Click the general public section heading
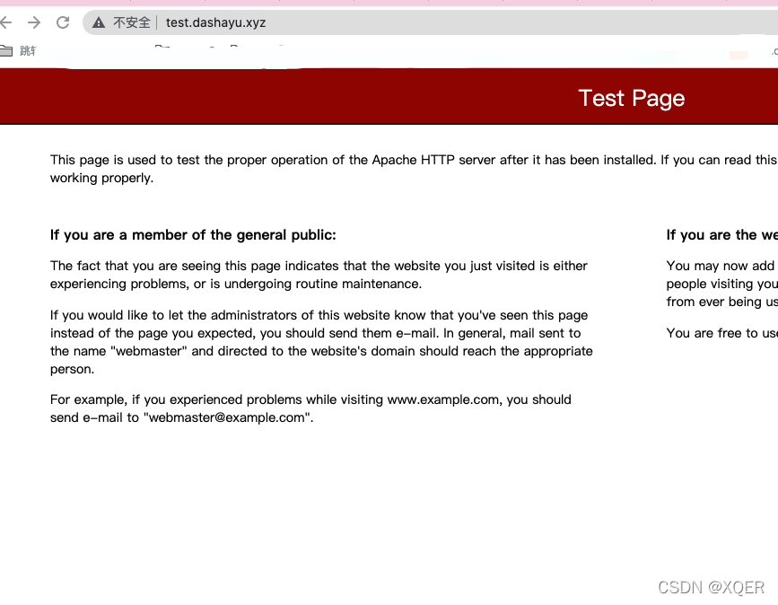The width and height of the screenshot is (778, 605). (193, 235)
